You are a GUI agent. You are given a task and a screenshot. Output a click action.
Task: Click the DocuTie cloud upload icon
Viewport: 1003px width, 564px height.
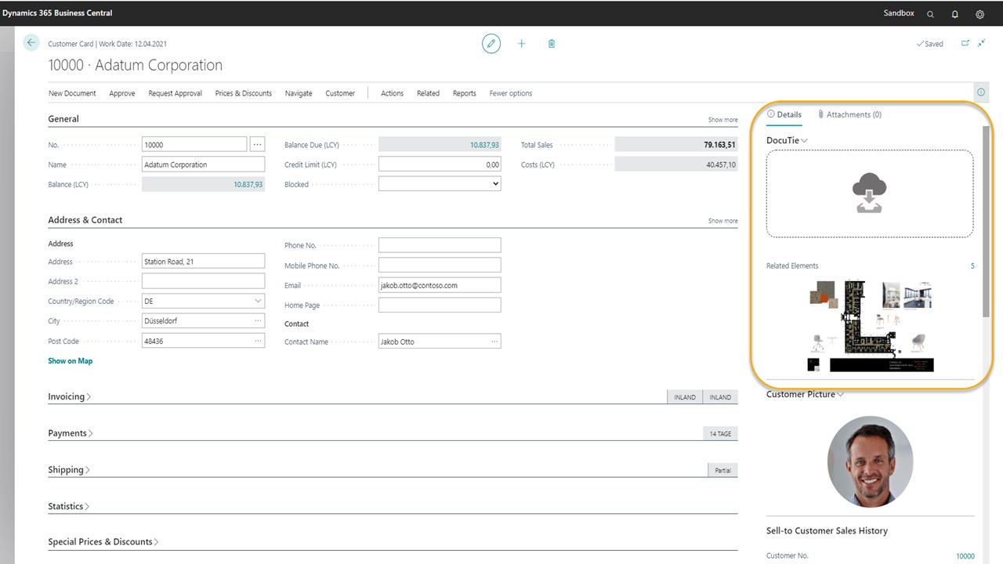click(870, 193)
